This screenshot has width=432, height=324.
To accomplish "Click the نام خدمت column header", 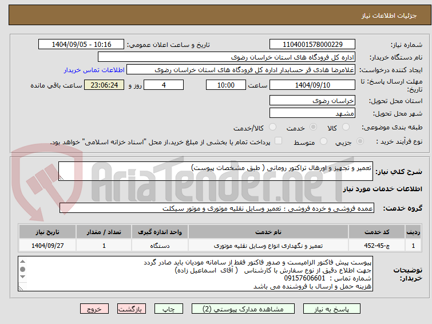I will point(268,232).
